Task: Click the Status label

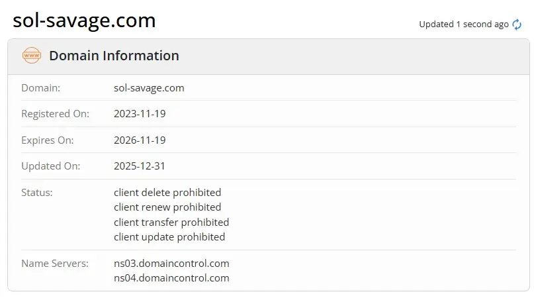Action: tap(37, 193)
